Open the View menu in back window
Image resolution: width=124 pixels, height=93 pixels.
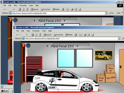15,5
